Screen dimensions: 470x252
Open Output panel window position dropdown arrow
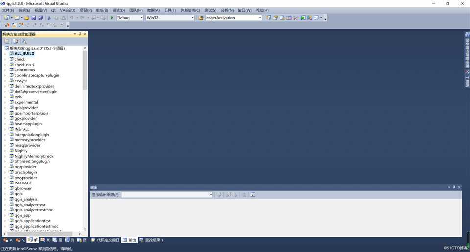pos(449,187)
